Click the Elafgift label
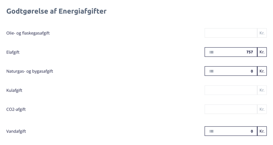This screenshot has height=145, width=273. 13,52
